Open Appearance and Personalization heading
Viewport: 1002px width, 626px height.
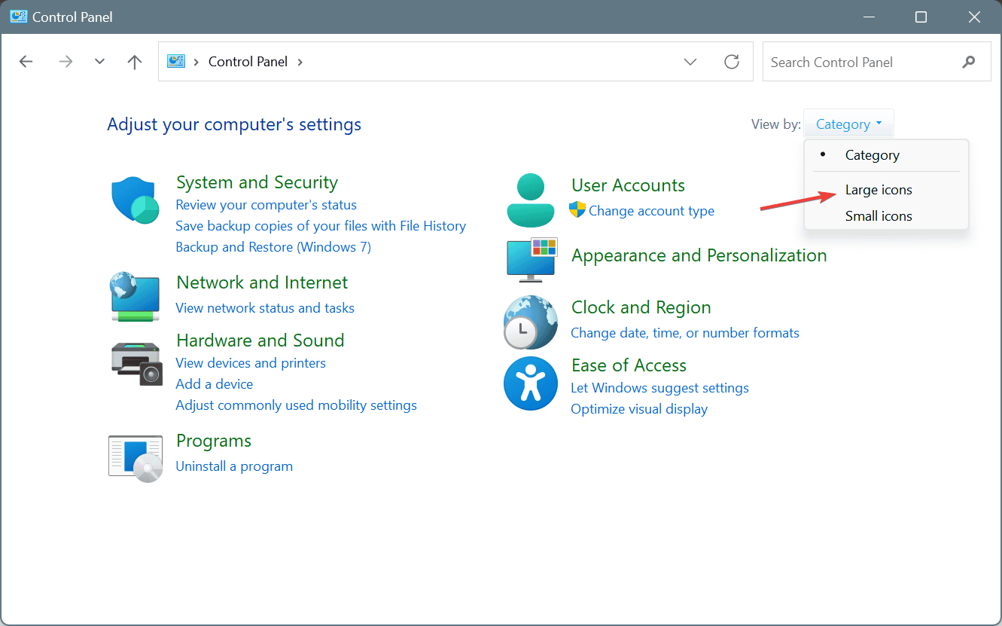(699, 255)
